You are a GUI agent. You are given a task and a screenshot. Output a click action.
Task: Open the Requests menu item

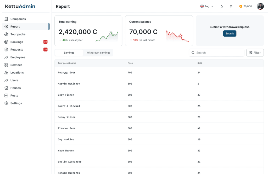(17, 50)
